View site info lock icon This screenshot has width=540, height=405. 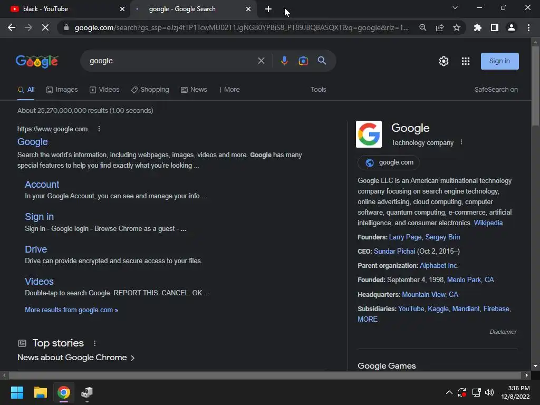coord(66,27)
